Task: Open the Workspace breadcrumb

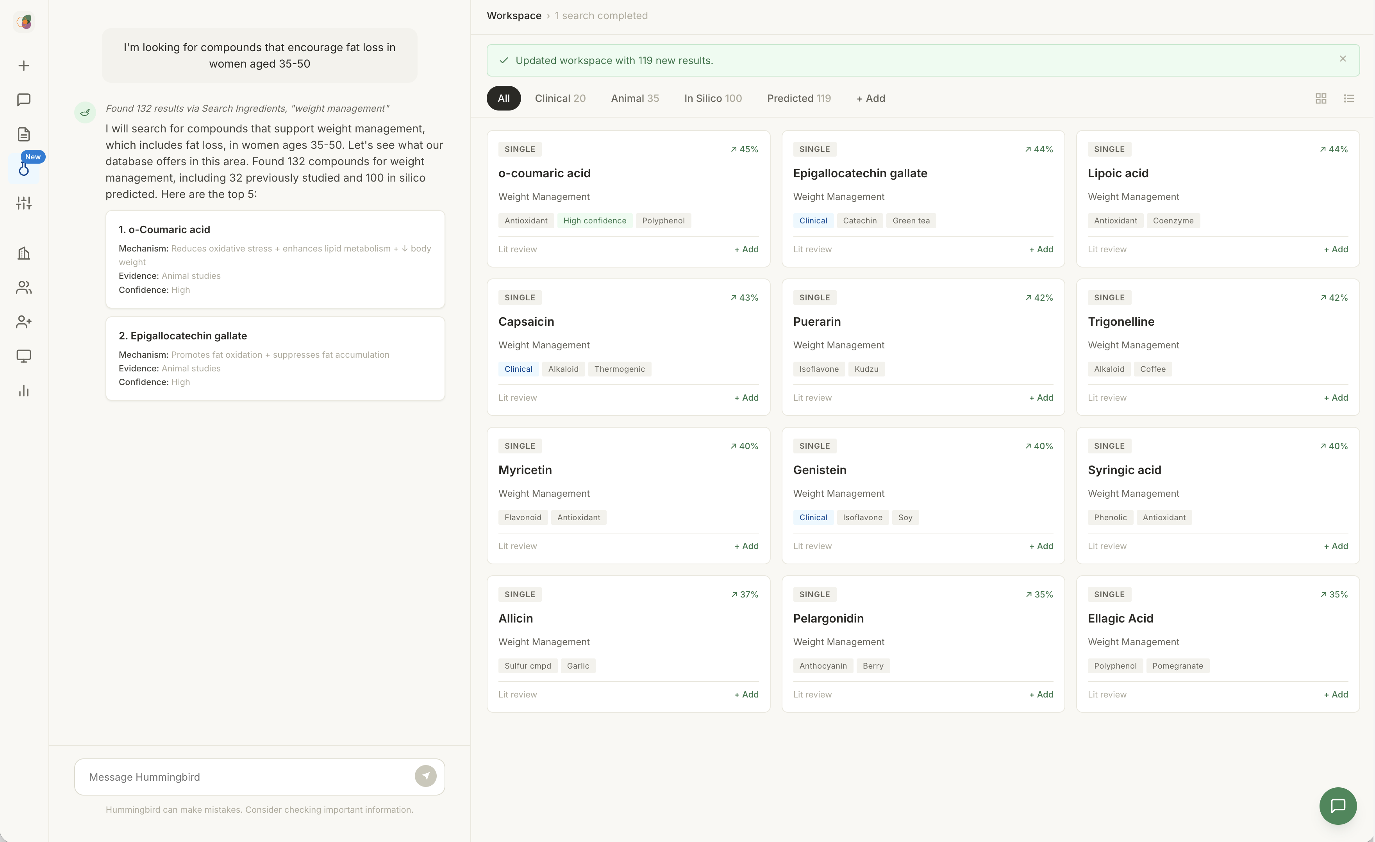Action: pyautogui.click(x=513, y=16)
